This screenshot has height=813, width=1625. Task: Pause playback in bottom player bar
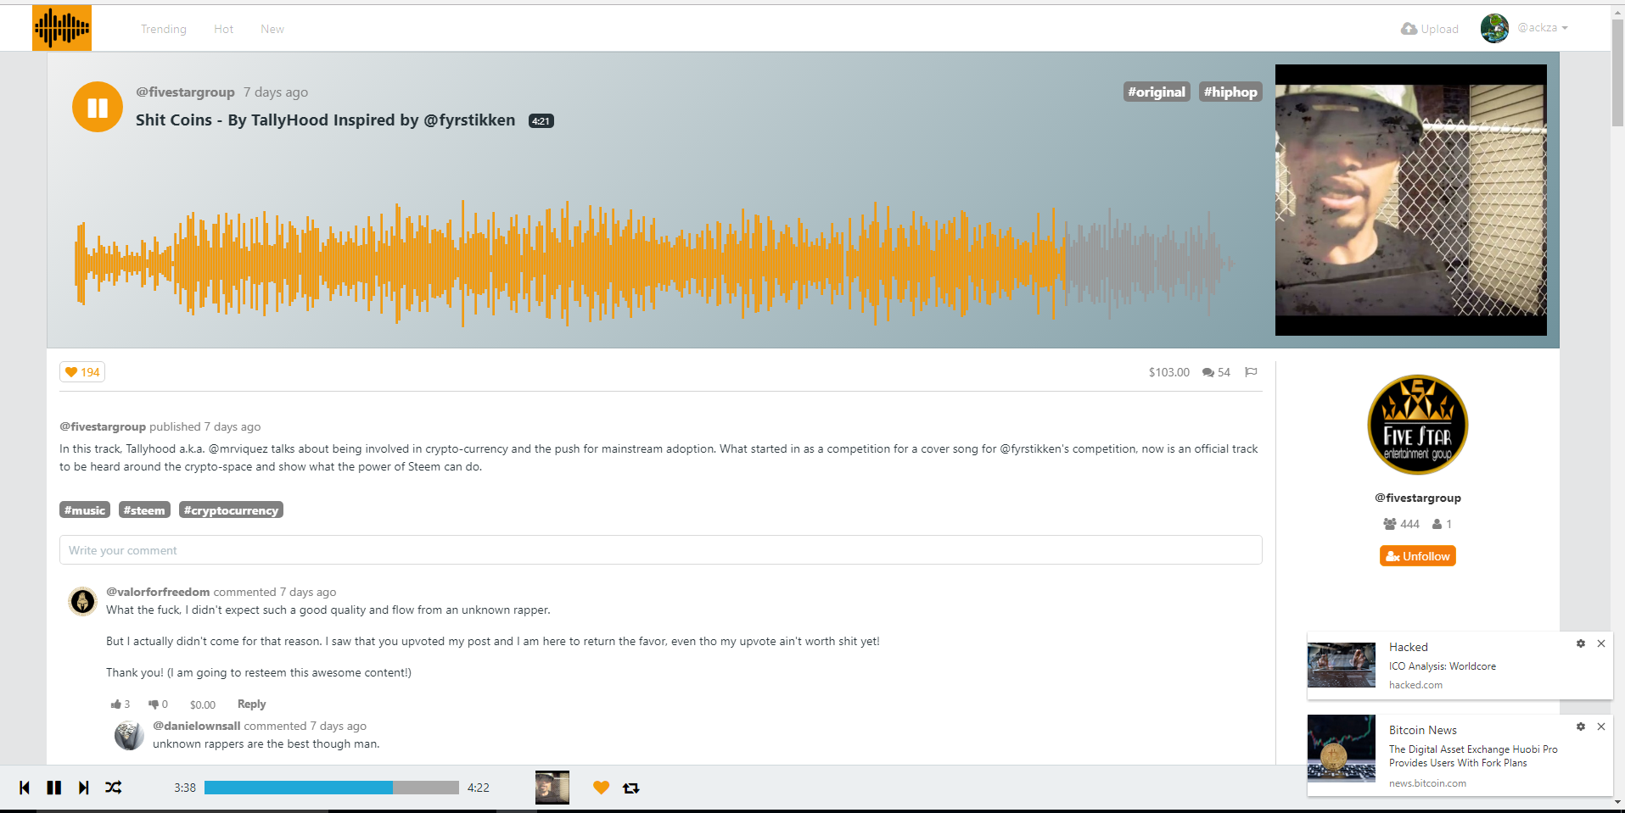(x=54, y=788)
